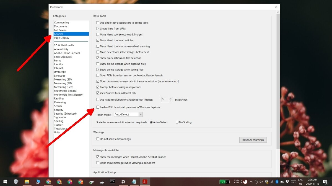Click the Adobe Acrobat Reader taskbar icon
The height and width of the screenshot is (186, 332).
(144, 182)
